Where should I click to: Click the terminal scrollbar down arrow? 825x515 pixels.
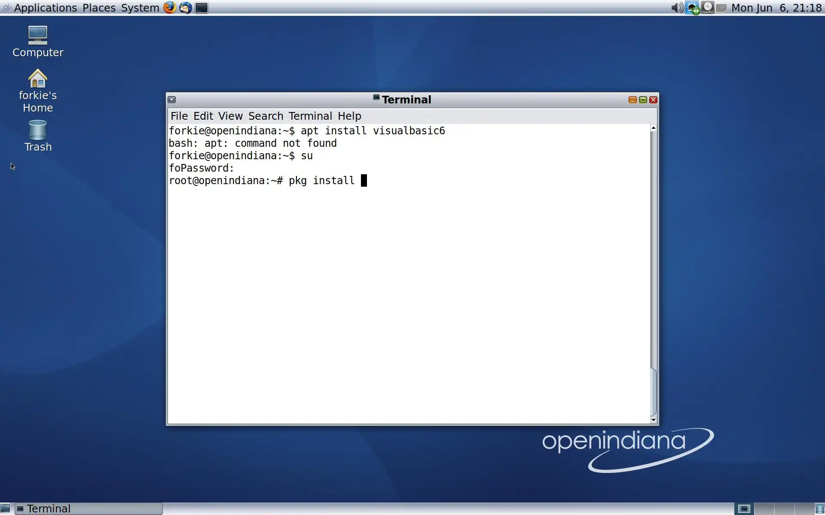tap(654, 420)
